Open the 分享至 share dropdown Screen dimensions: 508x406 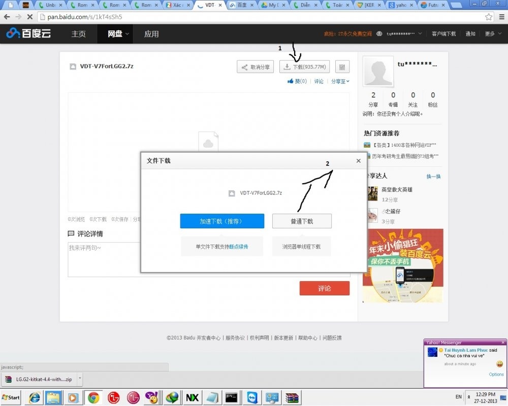pyautogui.click(x=340, y=81)
